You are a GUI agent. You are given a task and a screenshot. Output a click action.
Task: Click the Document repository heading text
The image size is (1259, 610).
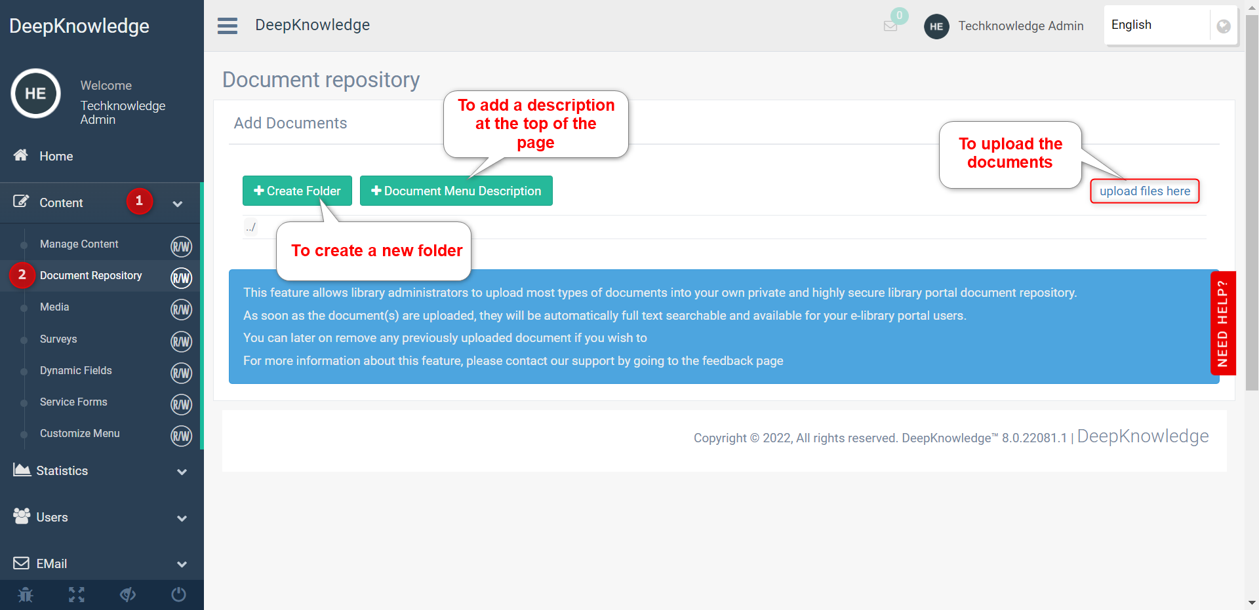click(x=321, y=79)
